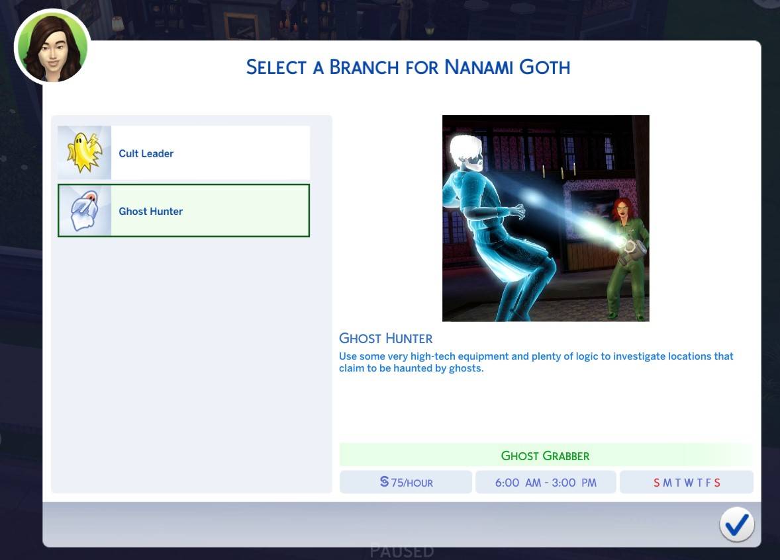Click the camera ghost icon for Ghost Hunter
The width and height of the screenshot is (780, 560).
[x=84, y=210]
